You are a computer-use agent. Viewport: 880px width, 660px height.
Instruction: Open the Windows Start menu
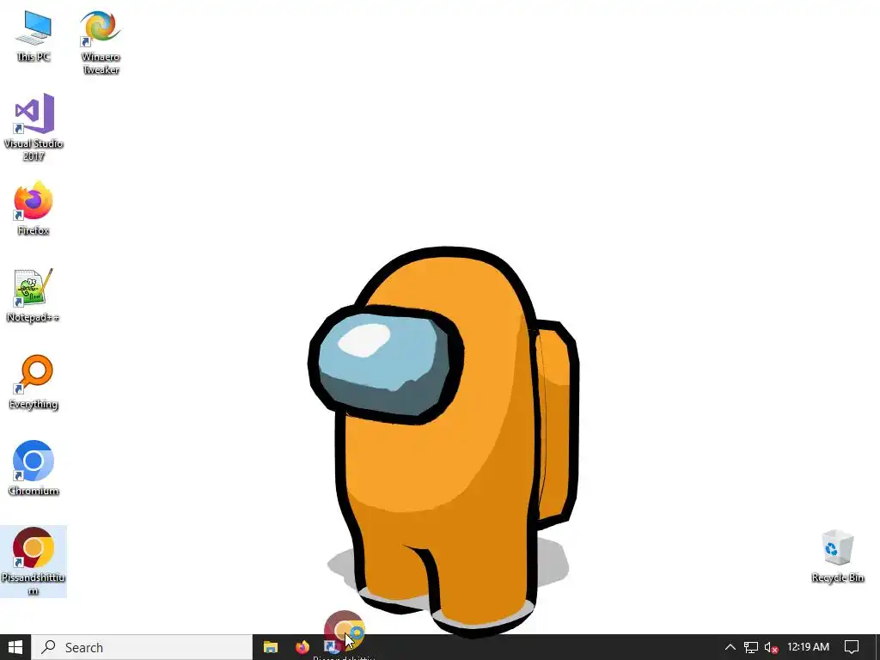(x=15, y=647)
